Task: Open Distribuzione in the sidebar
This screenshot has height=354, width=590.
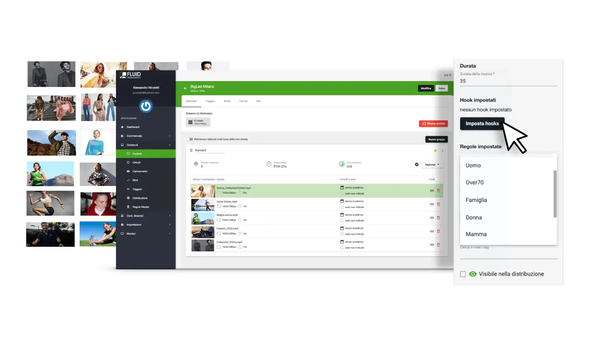Action: tap(146, 198)
